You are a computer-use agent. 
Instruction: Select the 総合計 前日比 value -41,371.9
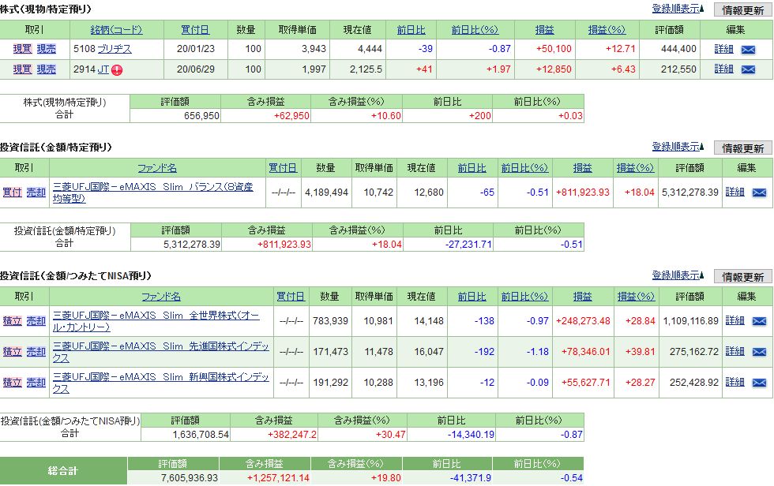point(471,478)
